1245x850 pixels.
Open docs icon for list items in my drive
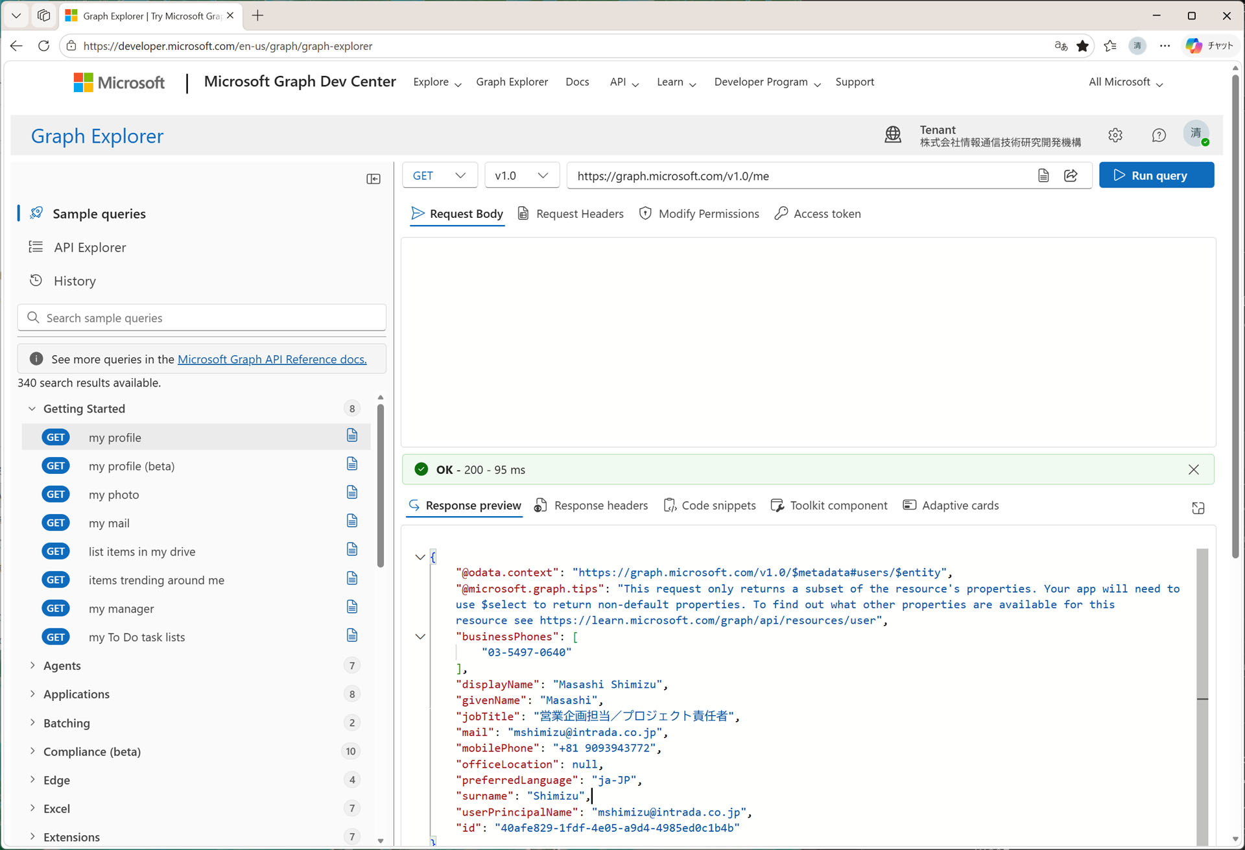352,549
